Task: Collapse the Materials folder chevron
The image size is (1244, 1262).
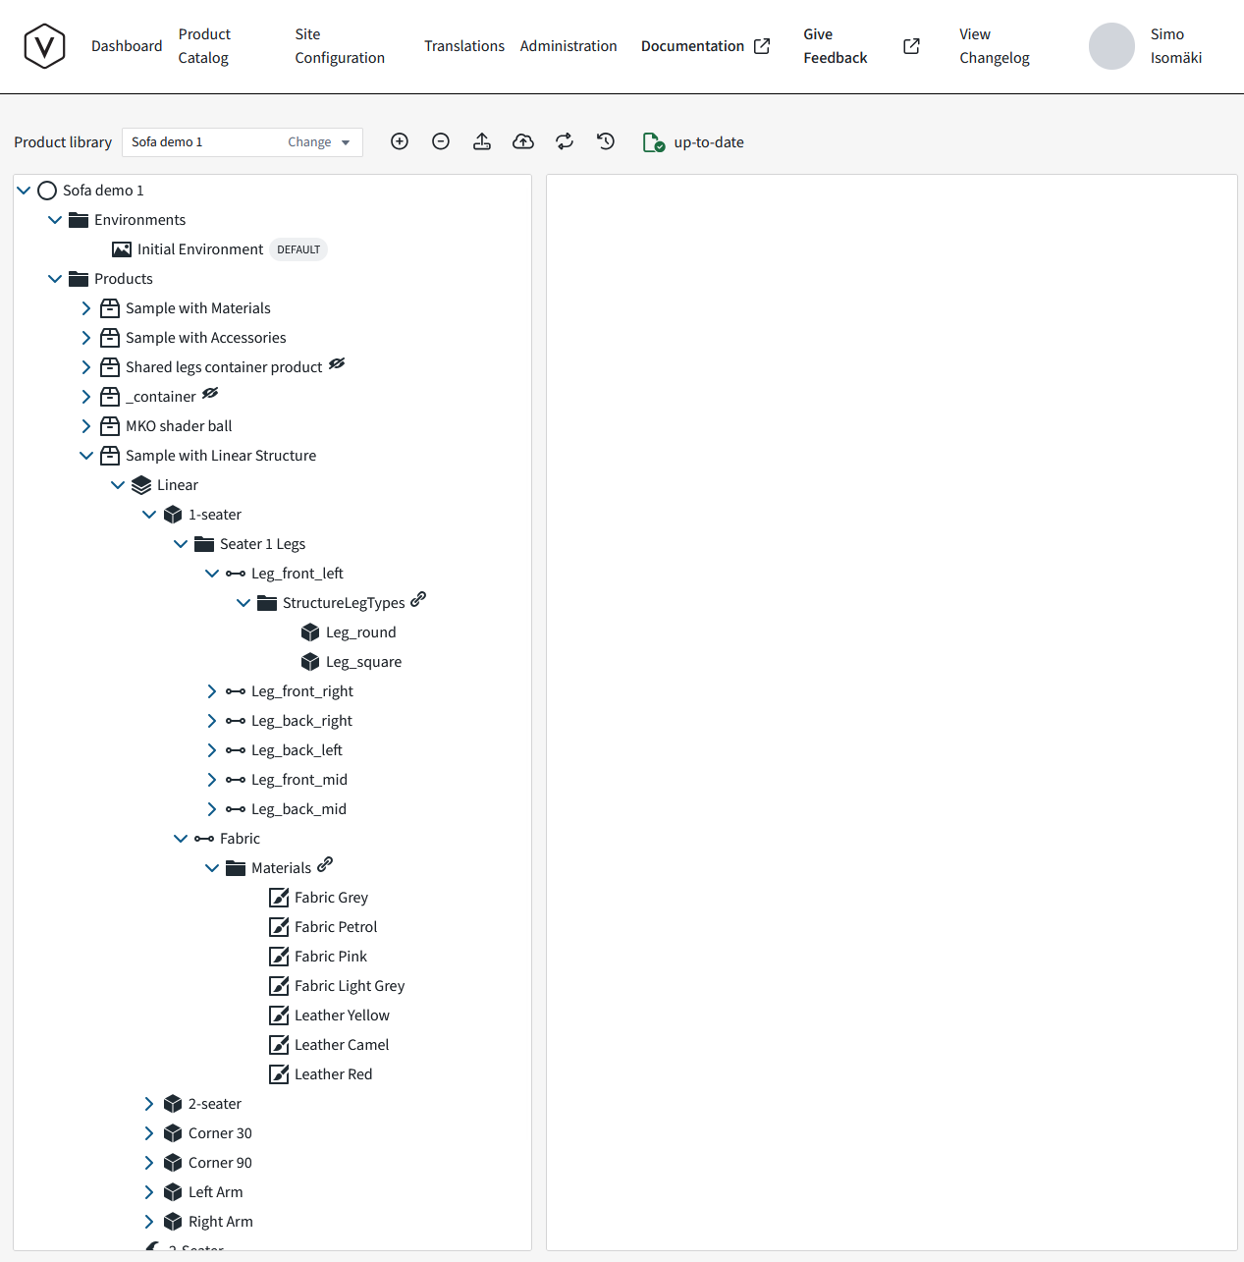Action: (212, 868)
